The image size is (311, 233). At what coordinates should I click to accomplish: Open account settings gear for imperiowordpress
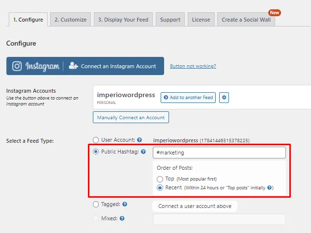point(224,98)
